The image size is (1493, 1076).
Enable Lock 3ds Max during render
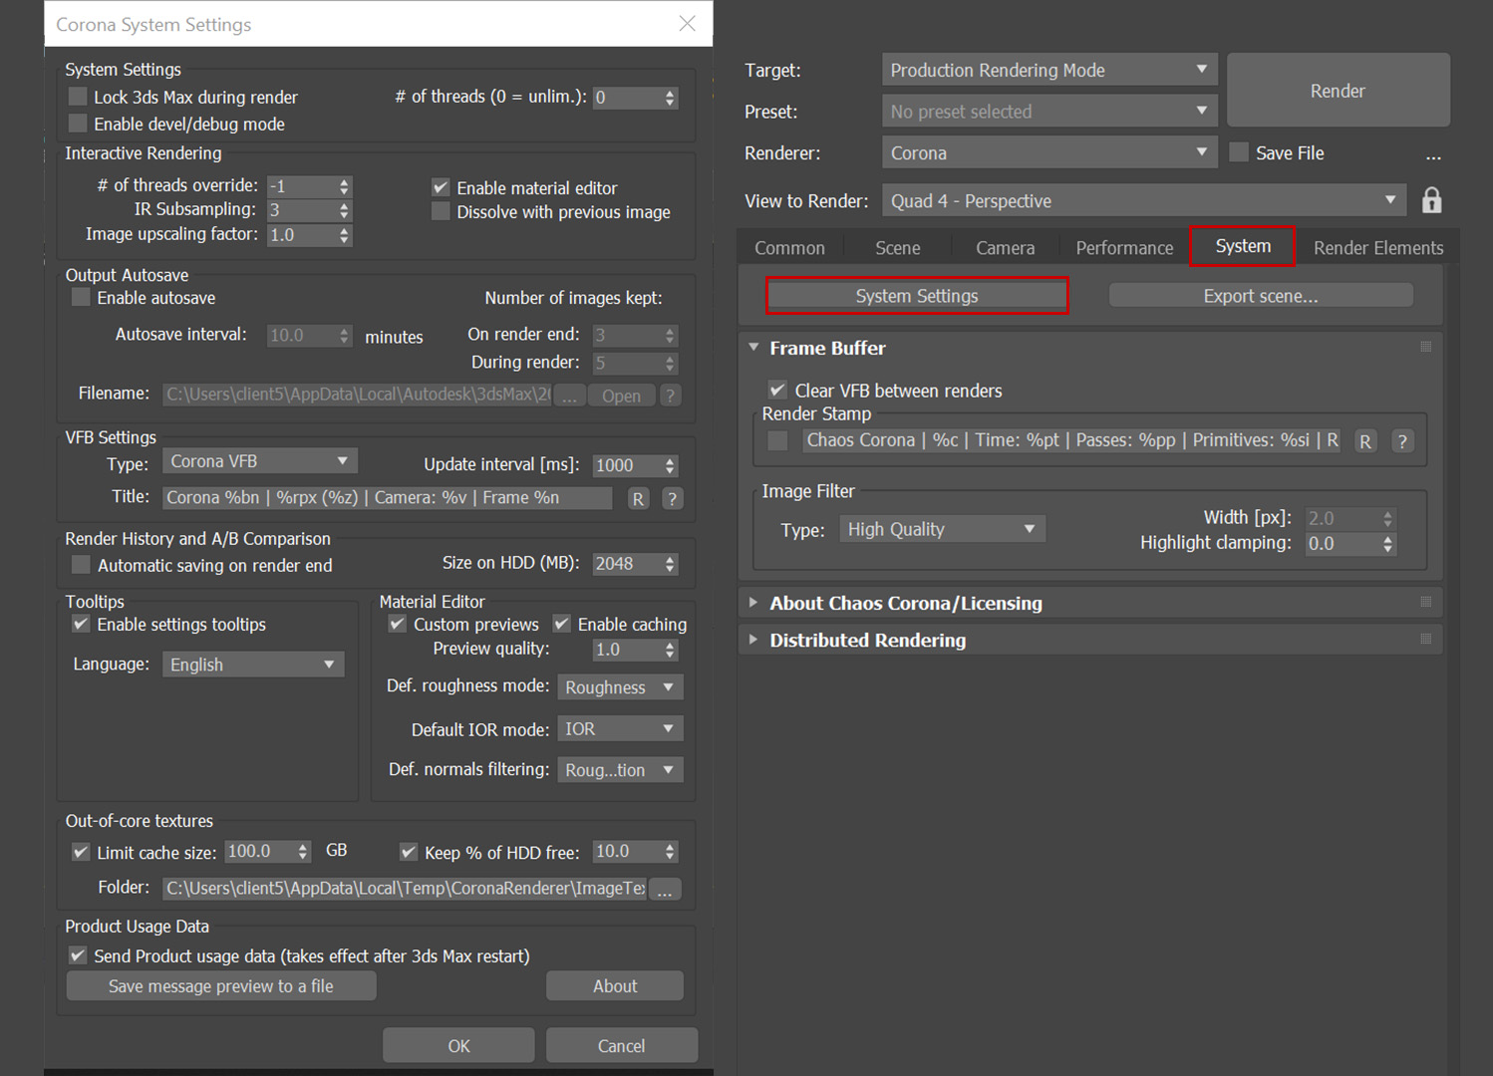click(78, 97)
